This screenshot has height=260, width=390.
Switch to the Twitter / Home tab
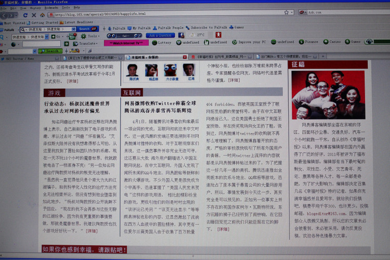21,59
